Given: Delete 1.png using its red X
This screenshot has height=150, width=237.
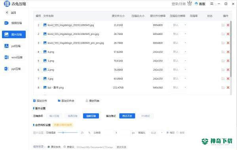Looking at the screenshot, I should click(228, 61).
